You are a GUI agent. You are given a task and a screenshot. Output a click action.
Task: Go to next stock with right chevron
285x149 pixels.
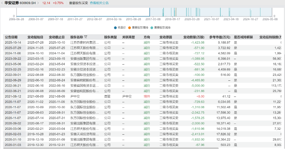pyautogui.click(x=38, y=3)
